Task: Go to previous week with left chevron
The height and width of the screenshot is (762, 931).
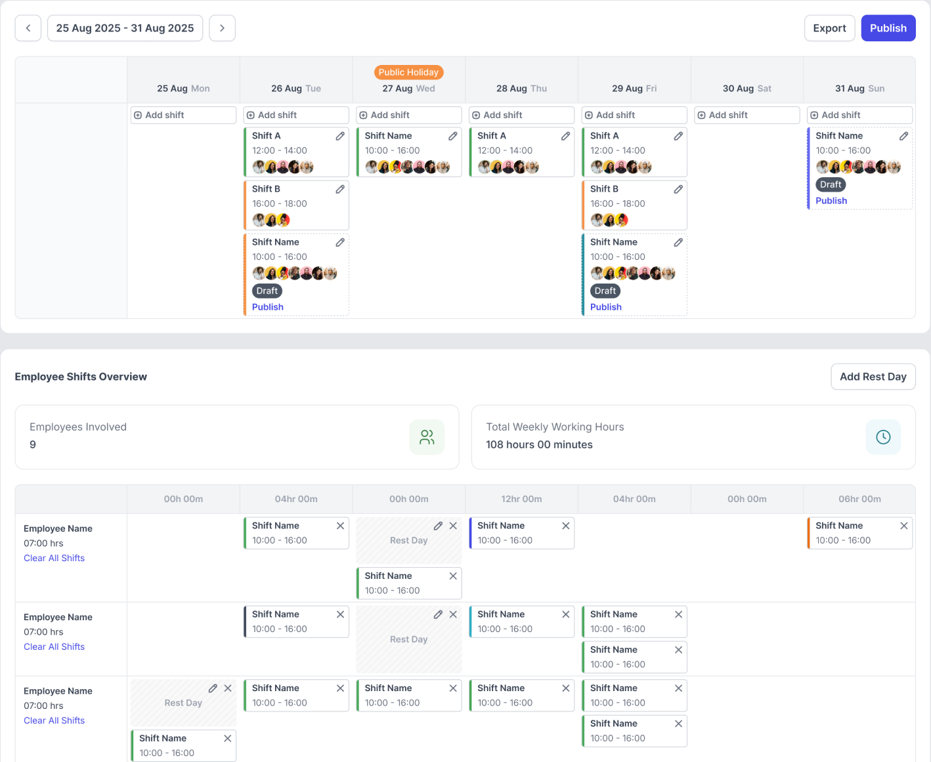Action: point(28,28)
